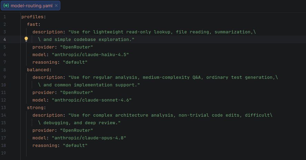This screenshot has height=160, width=306.
Task: Click the "OpenRouter" provider value on line 5
Action: click(x=77, y=47)
